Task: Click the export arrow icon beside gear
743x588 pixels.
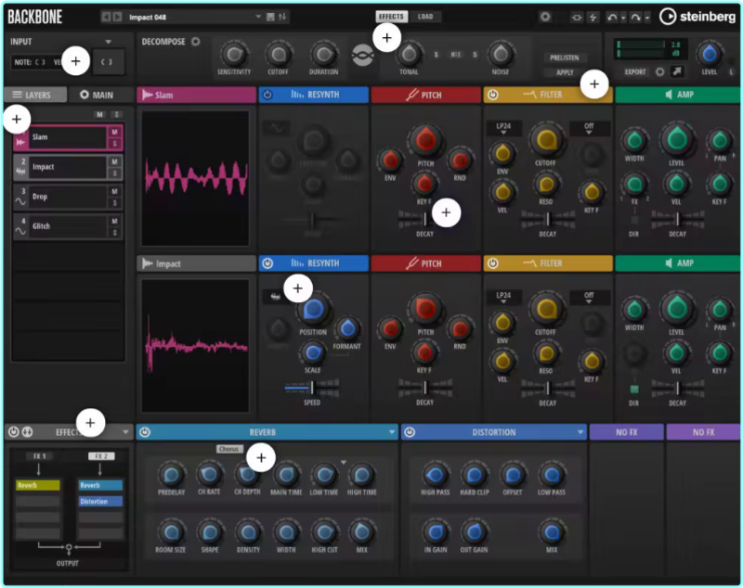Action: pos(677,71)
